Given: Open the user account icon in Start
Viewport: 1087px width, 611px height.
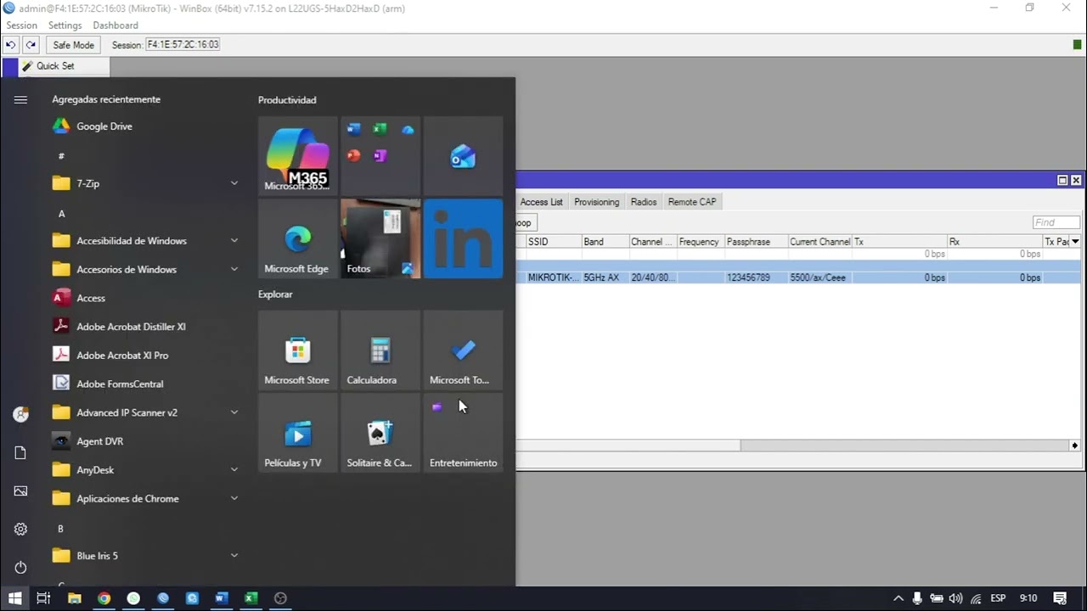Looking at the screenshot, I should click(x=20, y=415).
